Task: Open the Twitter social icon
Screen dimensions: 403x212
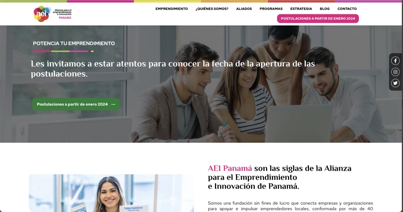Action: coord(395,83)
